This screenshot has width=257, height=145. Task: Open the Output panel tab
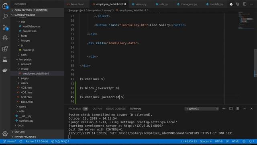(97, 109)
